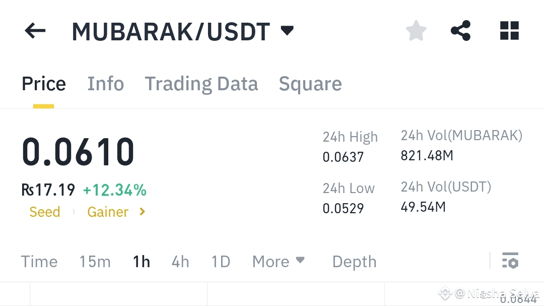Tap the Gainer tag link
The width and height of the screenshot is (544, 306).
tap(108, 212)
